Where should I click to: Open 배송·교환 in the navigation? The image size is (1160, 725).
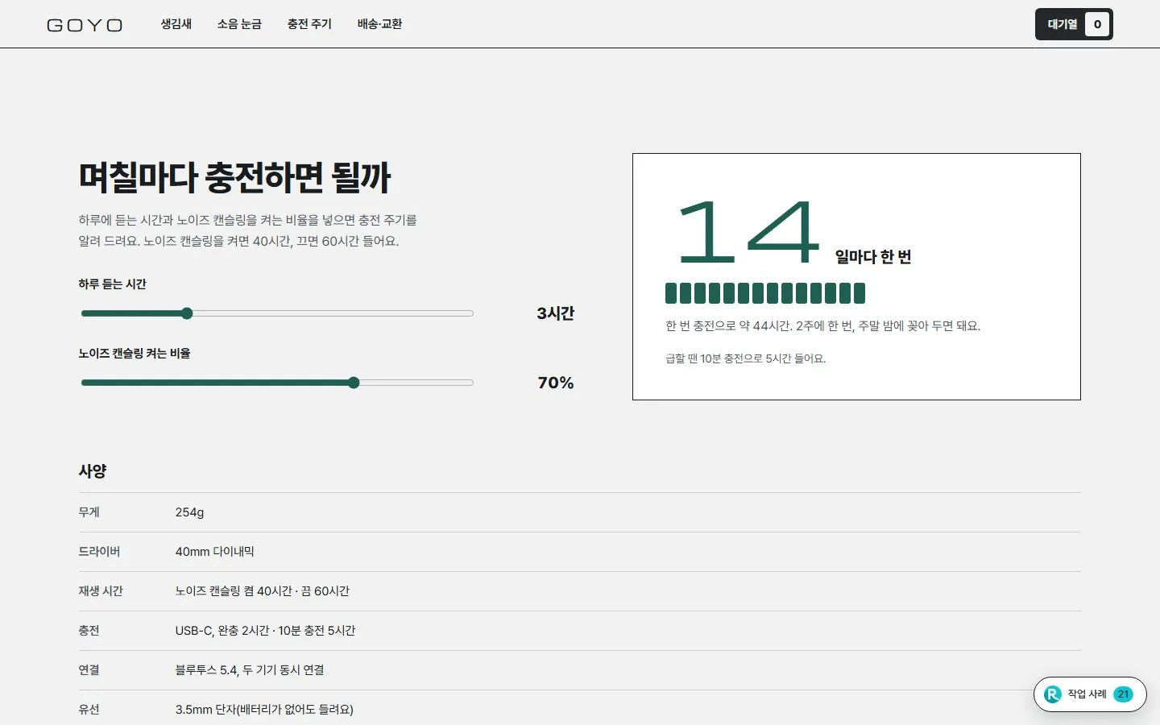point(379,24)
